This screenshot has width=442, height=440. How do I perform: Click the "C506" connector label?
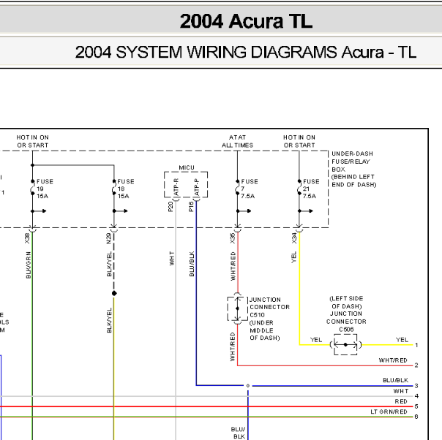346,330
